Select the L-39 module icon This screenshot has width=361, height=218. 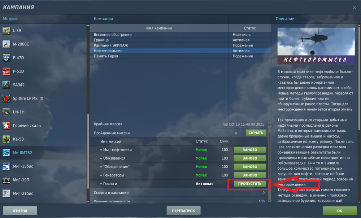6,31
